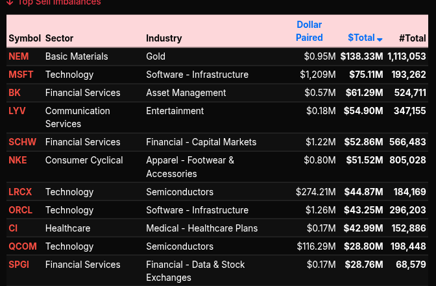
Task: Go to the SCHW symbol page
Action: point(23,142)
